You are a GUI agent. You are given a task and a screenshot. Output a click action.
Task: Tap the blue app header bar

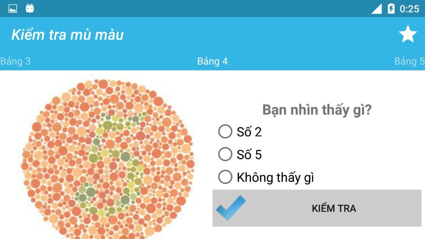tap(212, 34)
